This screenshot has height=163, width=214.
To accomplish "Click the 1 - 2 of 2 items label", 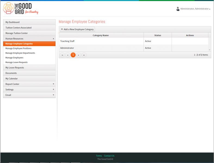I will pyautogui.click(x=201, y=55).
